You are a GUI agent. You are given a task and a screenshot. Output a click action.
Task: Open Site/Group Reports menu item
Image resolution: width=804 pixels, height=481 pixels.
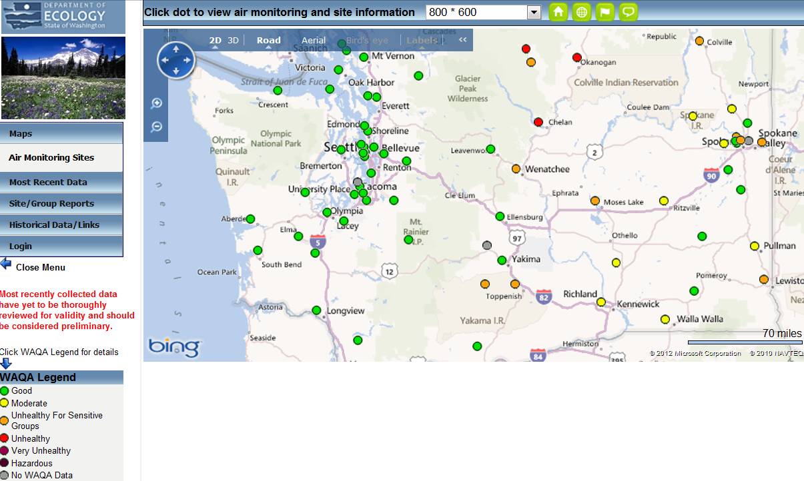pyautogui.click(x=61, y=203)
